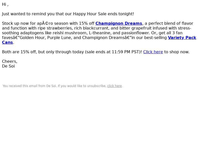
Task: Open the Champignon Dreams link
Action: point(119,23)
